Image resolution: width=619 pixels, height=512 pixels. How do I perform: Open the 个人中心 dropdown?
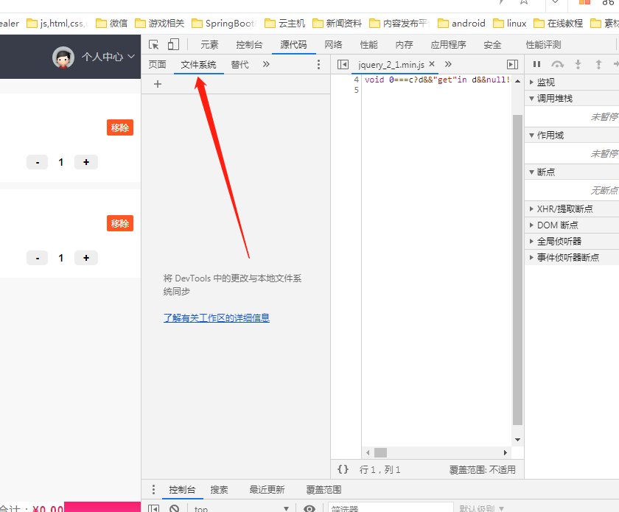tap(108, 57)
